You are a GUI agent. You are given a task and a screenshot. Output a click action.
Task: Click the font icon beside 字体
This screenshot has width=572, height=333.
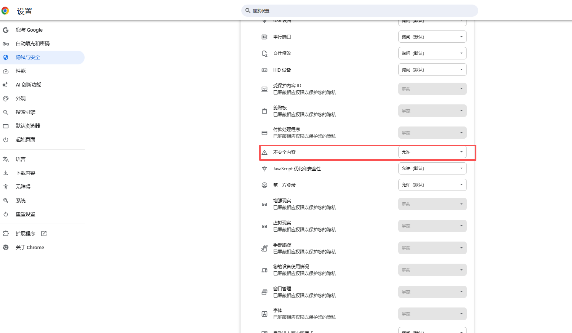click(x=264, y=314)
